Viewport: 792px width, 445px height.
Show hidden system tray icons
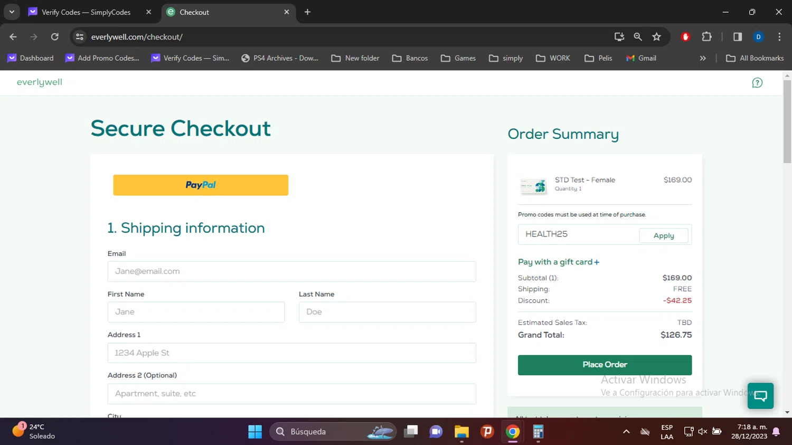tap(626, 432)
